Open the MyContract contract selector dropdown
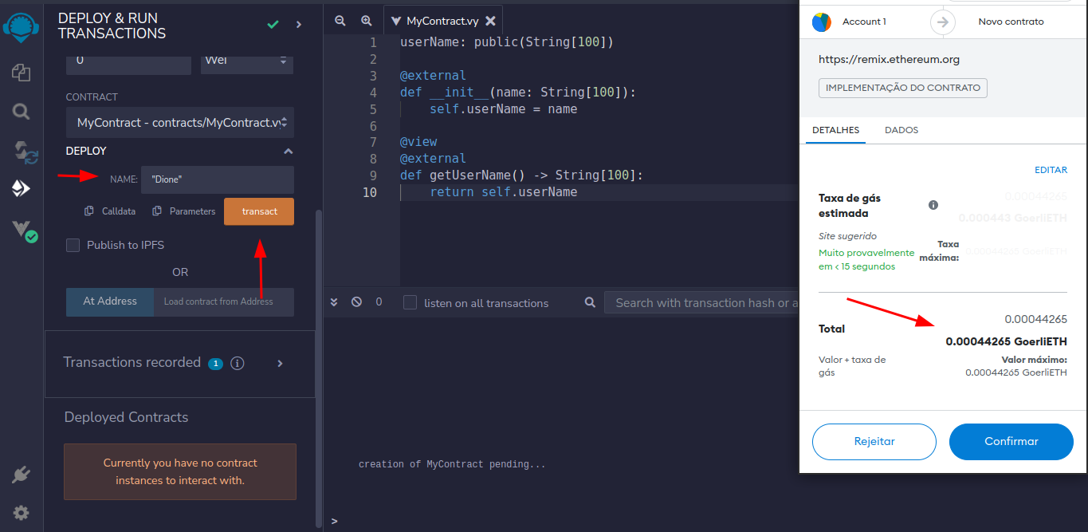Screen dimensions: 1088x532 pyautogui.click(x=180, y=123)
